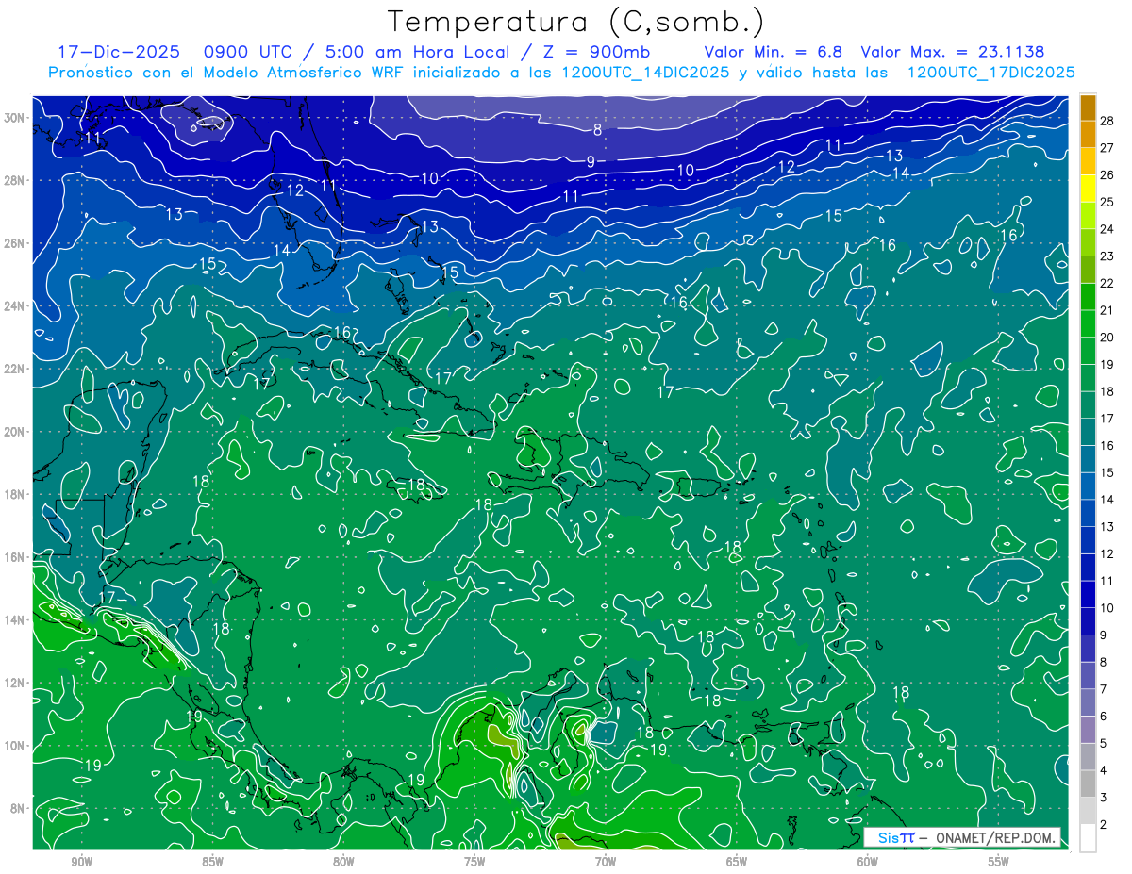This screenshot has width=1132, height=874.
Task: Click the "28N" latitude axis label
Action: point(14,180)
